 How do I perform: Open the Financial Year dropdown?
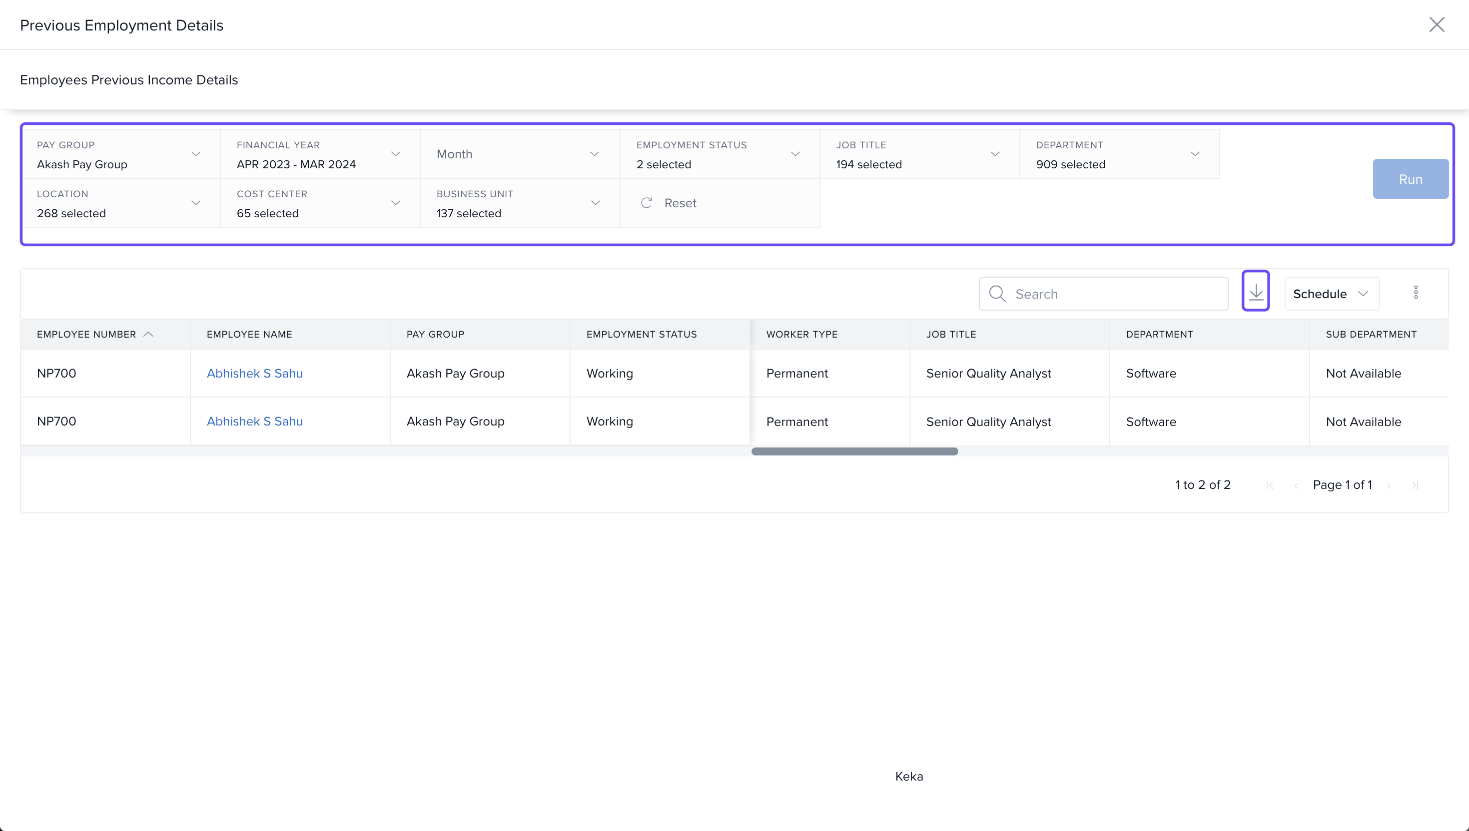click(396, 154)
